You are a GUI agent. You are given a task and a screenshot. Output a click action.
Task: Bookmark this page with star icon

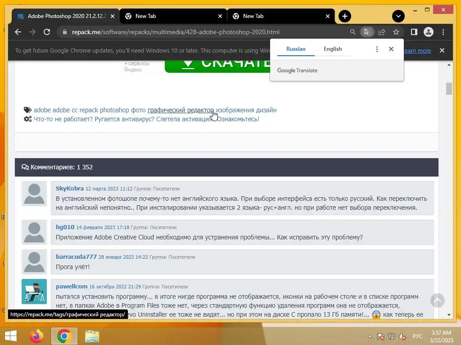(396, 32)
